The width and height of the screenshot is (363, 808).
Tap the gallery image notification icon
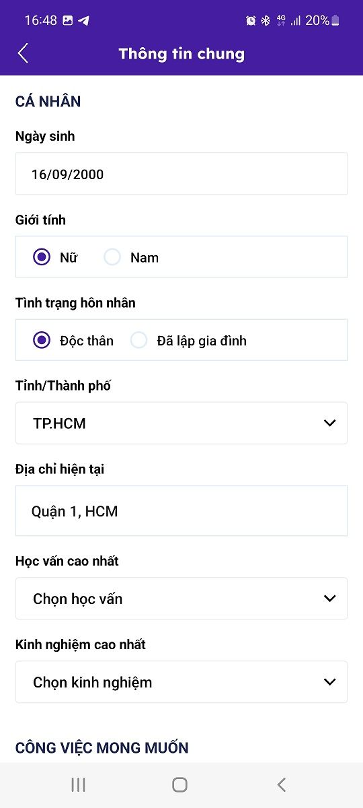67,20
